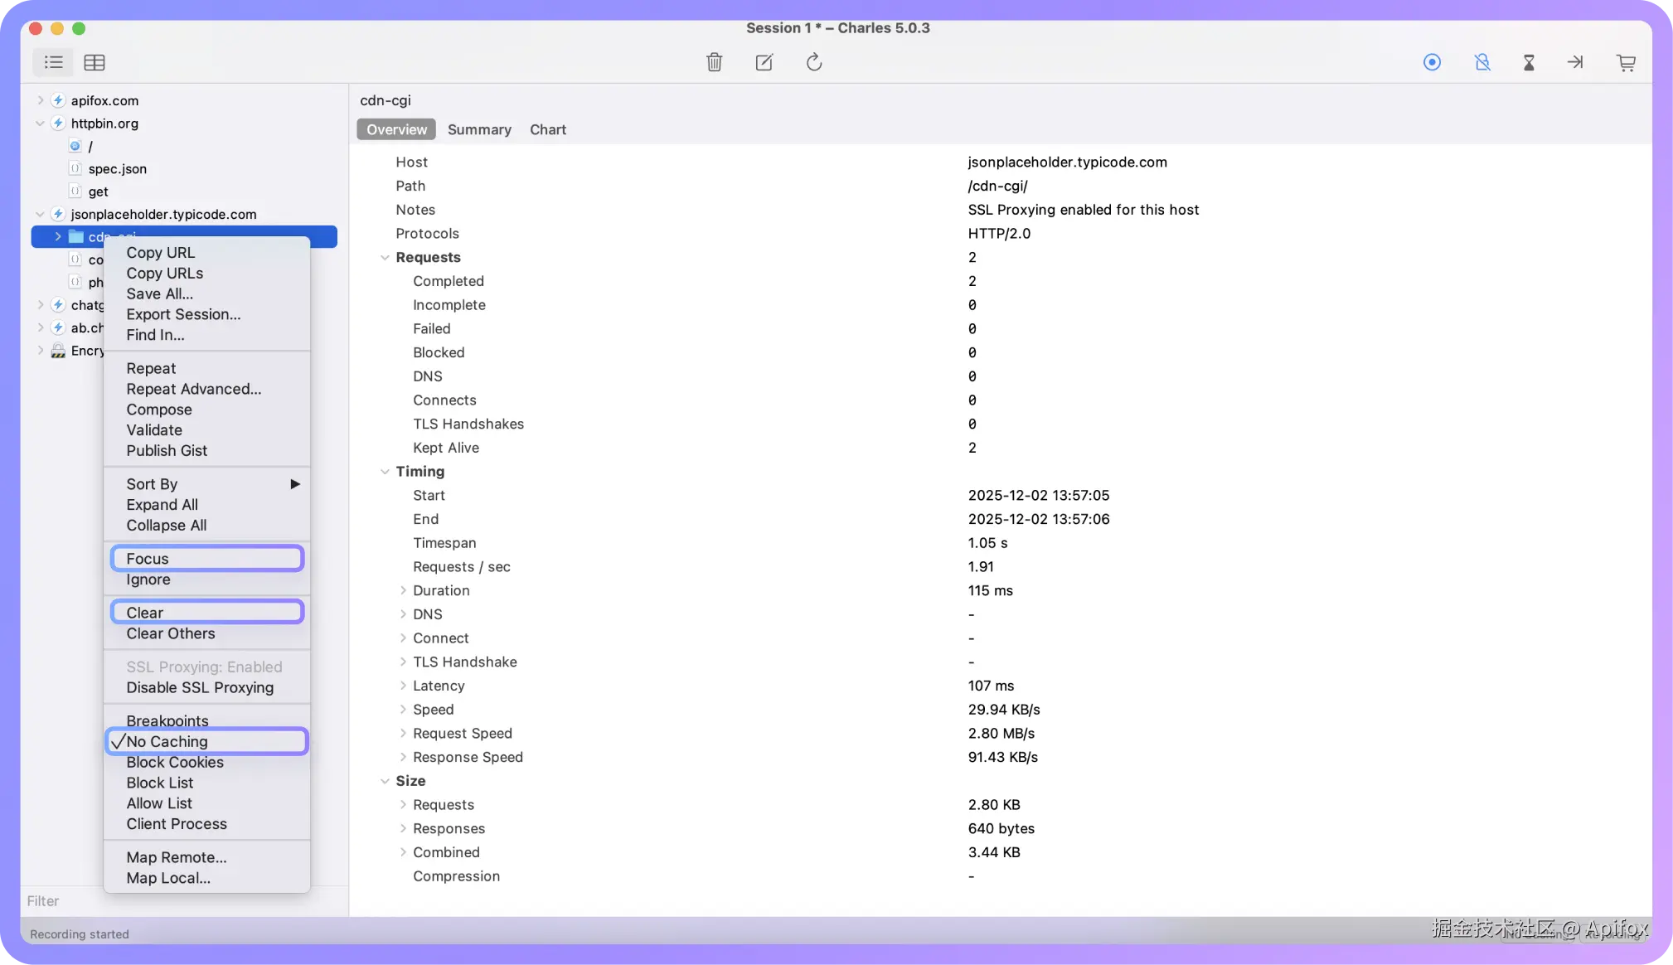Open the Chart tab
1673x965 pixels.
(x=547, y=129)
